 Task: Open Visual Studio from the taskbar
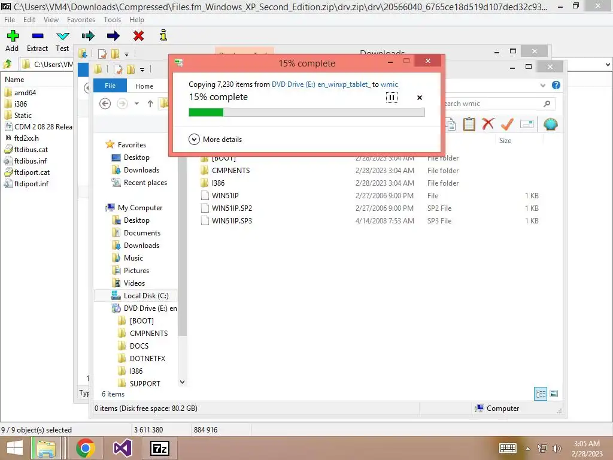122,448
